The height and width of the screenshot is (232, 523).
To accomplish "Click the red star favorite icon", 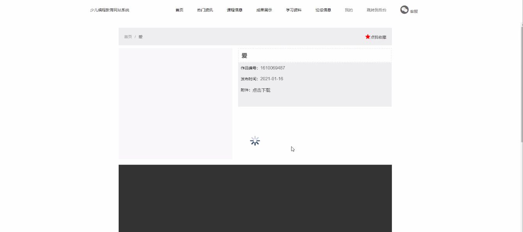I will click(368, 37).
